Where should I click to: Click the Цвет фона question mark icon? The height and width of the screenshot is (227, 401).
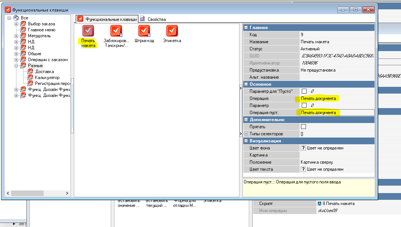click(x=303, y=148)
